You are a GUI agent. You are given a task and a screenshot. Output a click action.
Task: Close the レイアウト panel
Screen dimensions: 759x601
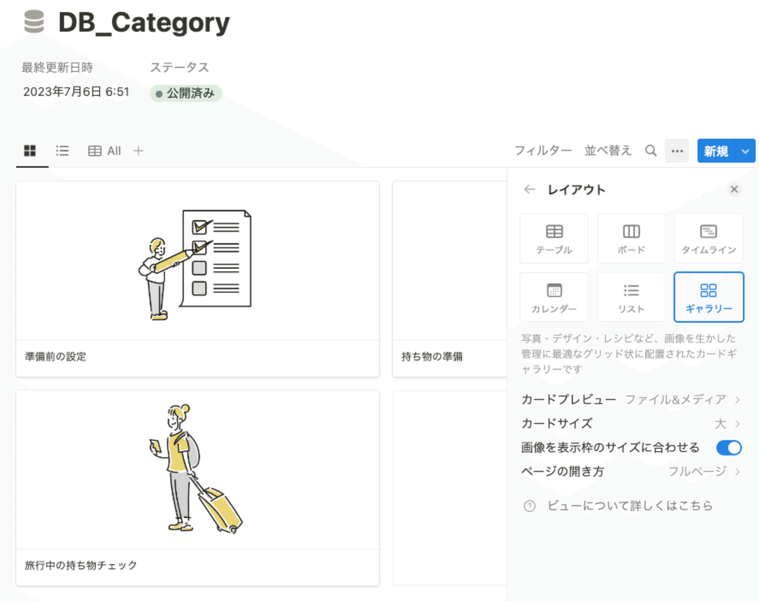[734, 189]
